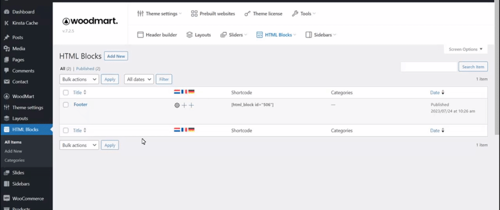Screen dimensions: 500x210
Task: Open Prebuilt websites grid icon
Action: tap(194, 13)
